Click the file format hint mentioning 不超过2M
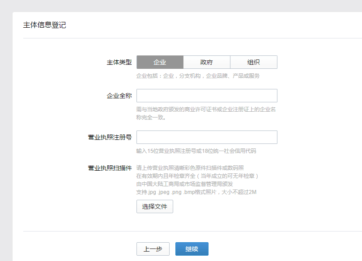This screenshot has width=362, height=261. pyautogui.click(x=196, y=192)
